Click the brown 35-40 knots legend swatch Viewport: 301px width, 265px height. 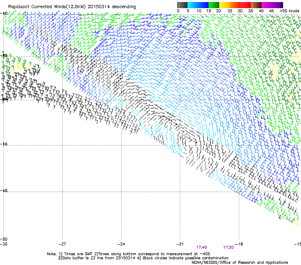[x=256, y=5]
